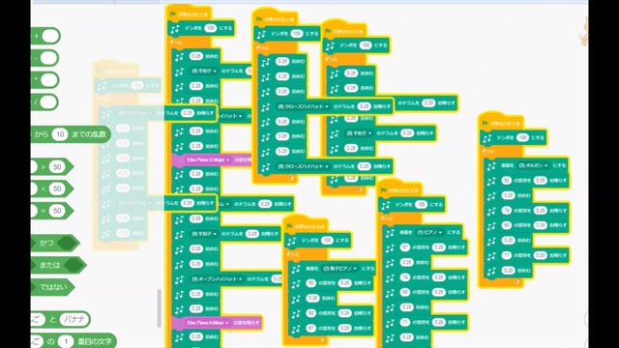
Task: Click the block palette vertical scrollbar
Action: tap(159, 308)
